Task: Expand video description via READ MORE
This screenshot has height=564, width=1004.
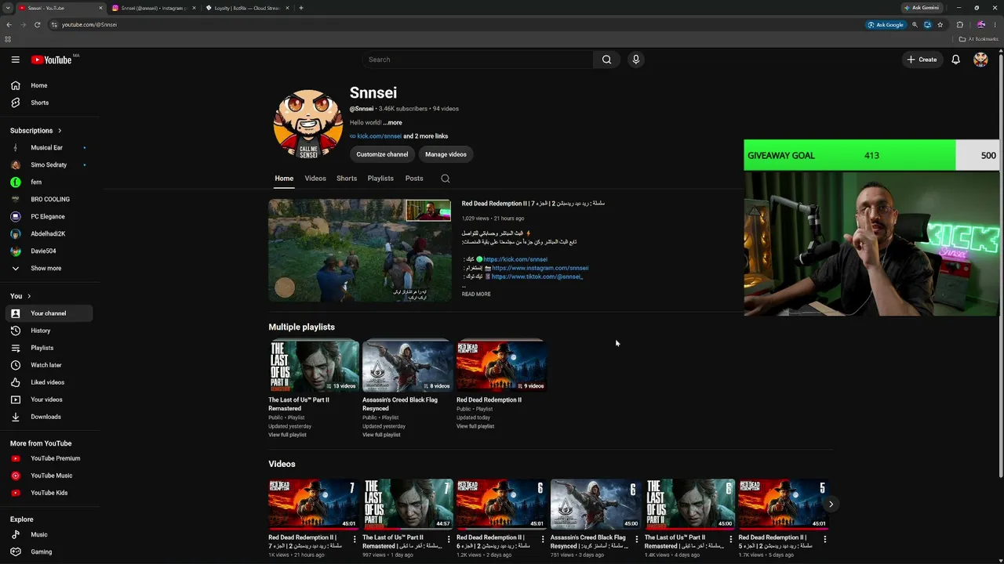Action: 476,295
